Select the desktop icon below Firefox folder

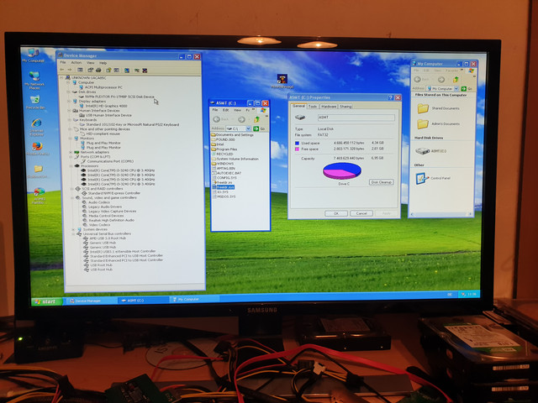(x=39, y=196)
